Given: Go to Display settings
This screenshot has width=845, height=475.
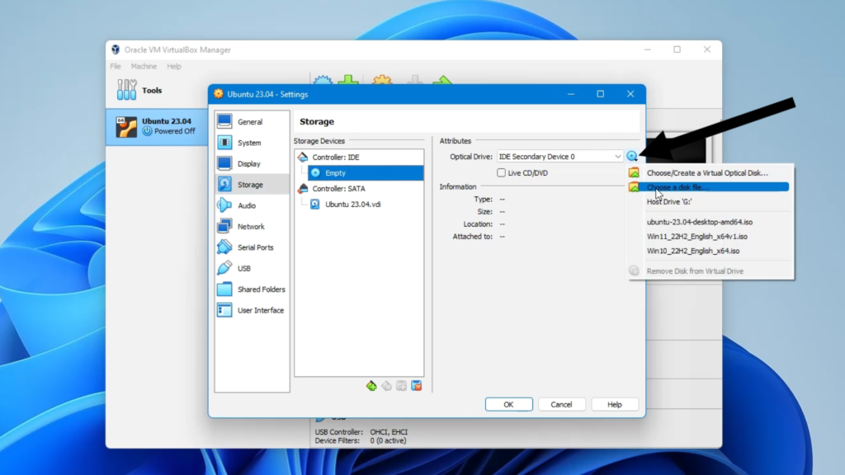Looking at the screenshot, I should point(252,164).
